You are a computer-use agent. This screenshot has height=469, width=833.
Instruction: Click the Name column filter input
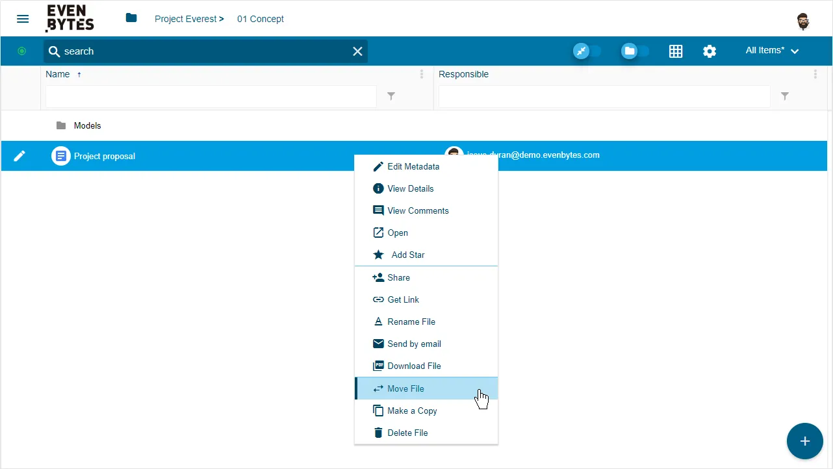click(211, 96)
